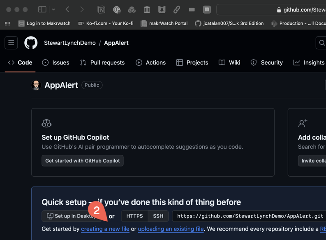Focus the github.com address bar

(271, 9)
